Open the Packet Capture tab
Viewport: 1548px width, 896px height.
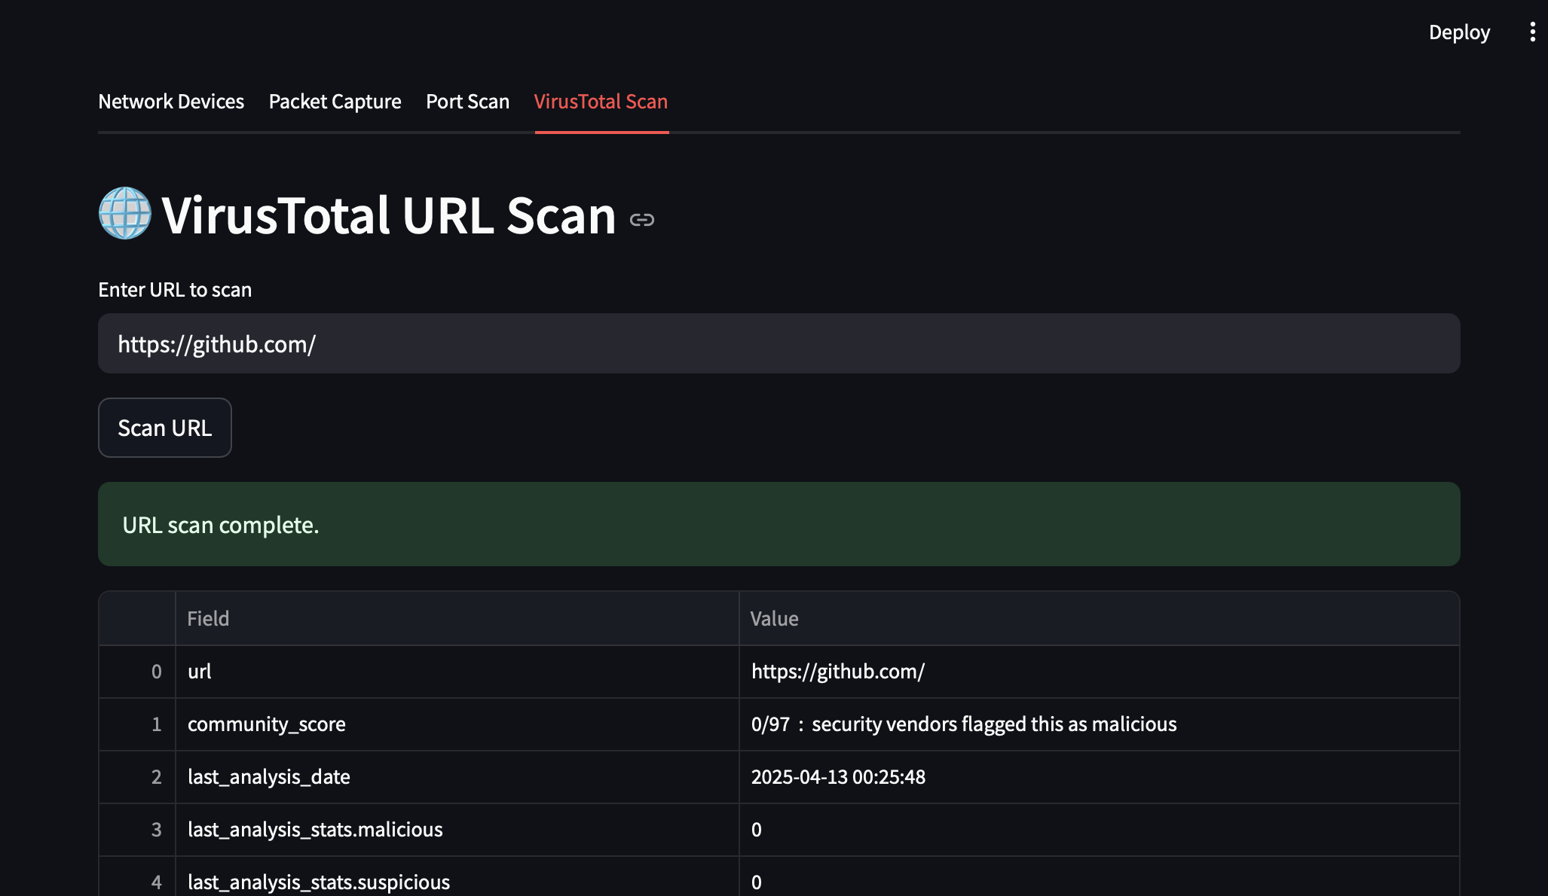coord(335,102)
